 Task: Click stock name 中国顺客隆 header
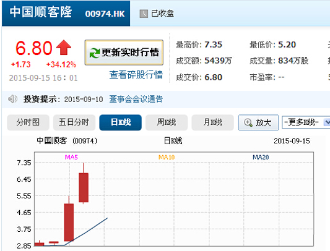pos(41,12)
